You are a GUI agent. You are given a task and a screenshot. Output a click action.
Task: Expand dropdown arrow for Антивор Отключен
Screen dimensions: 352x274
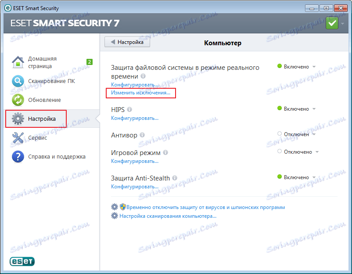click(314, 134)
